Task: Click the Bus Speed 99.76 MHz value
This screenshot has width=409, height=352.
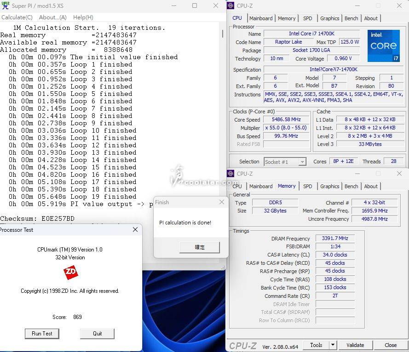Action: (286, 136)
